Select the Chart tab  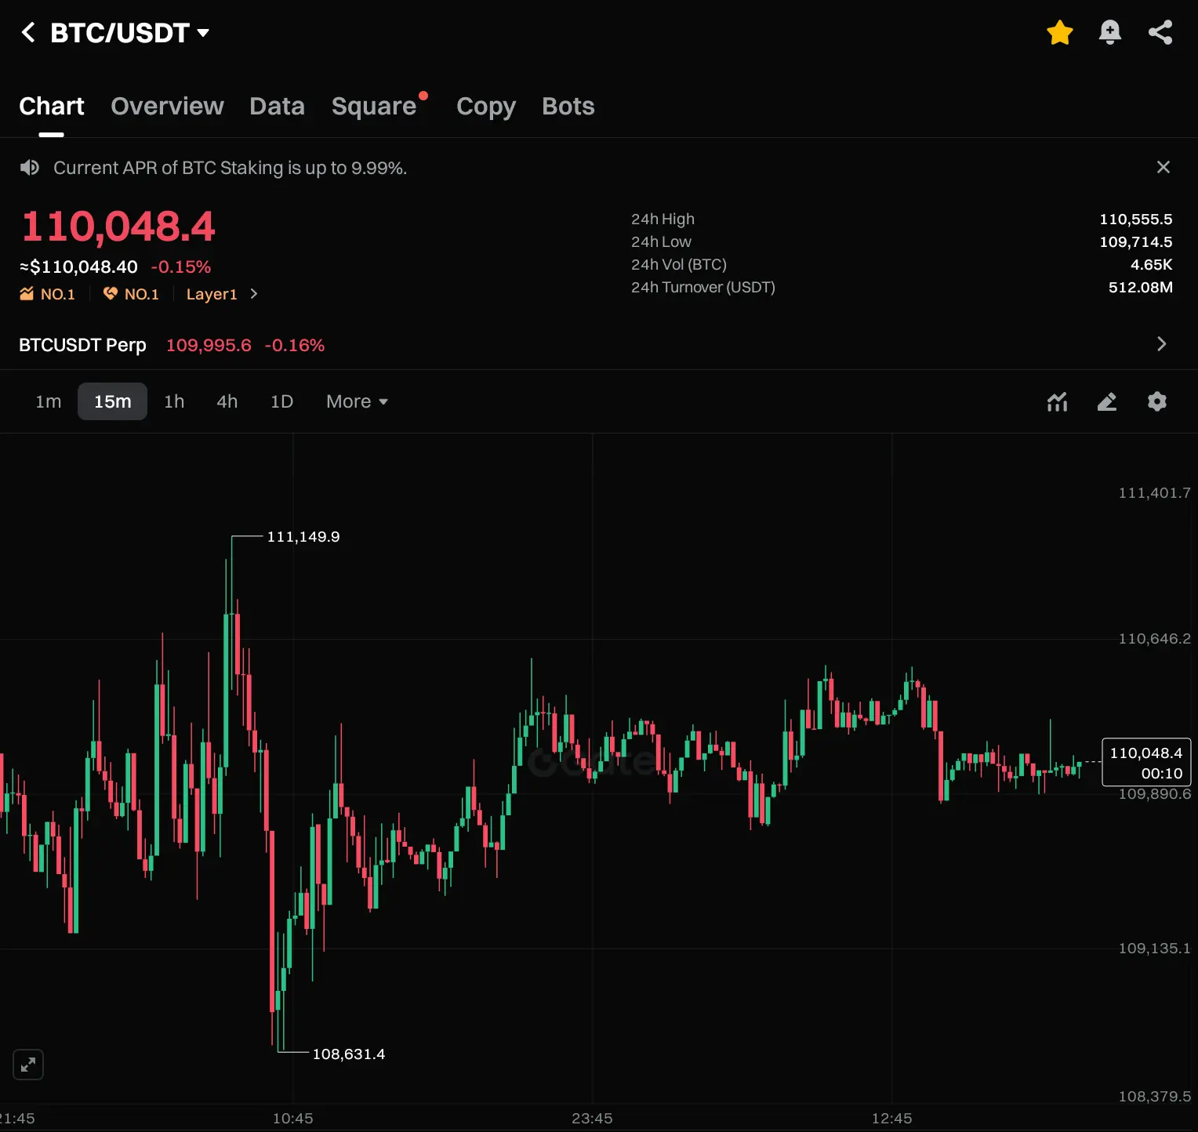click(x=52, y=106)
